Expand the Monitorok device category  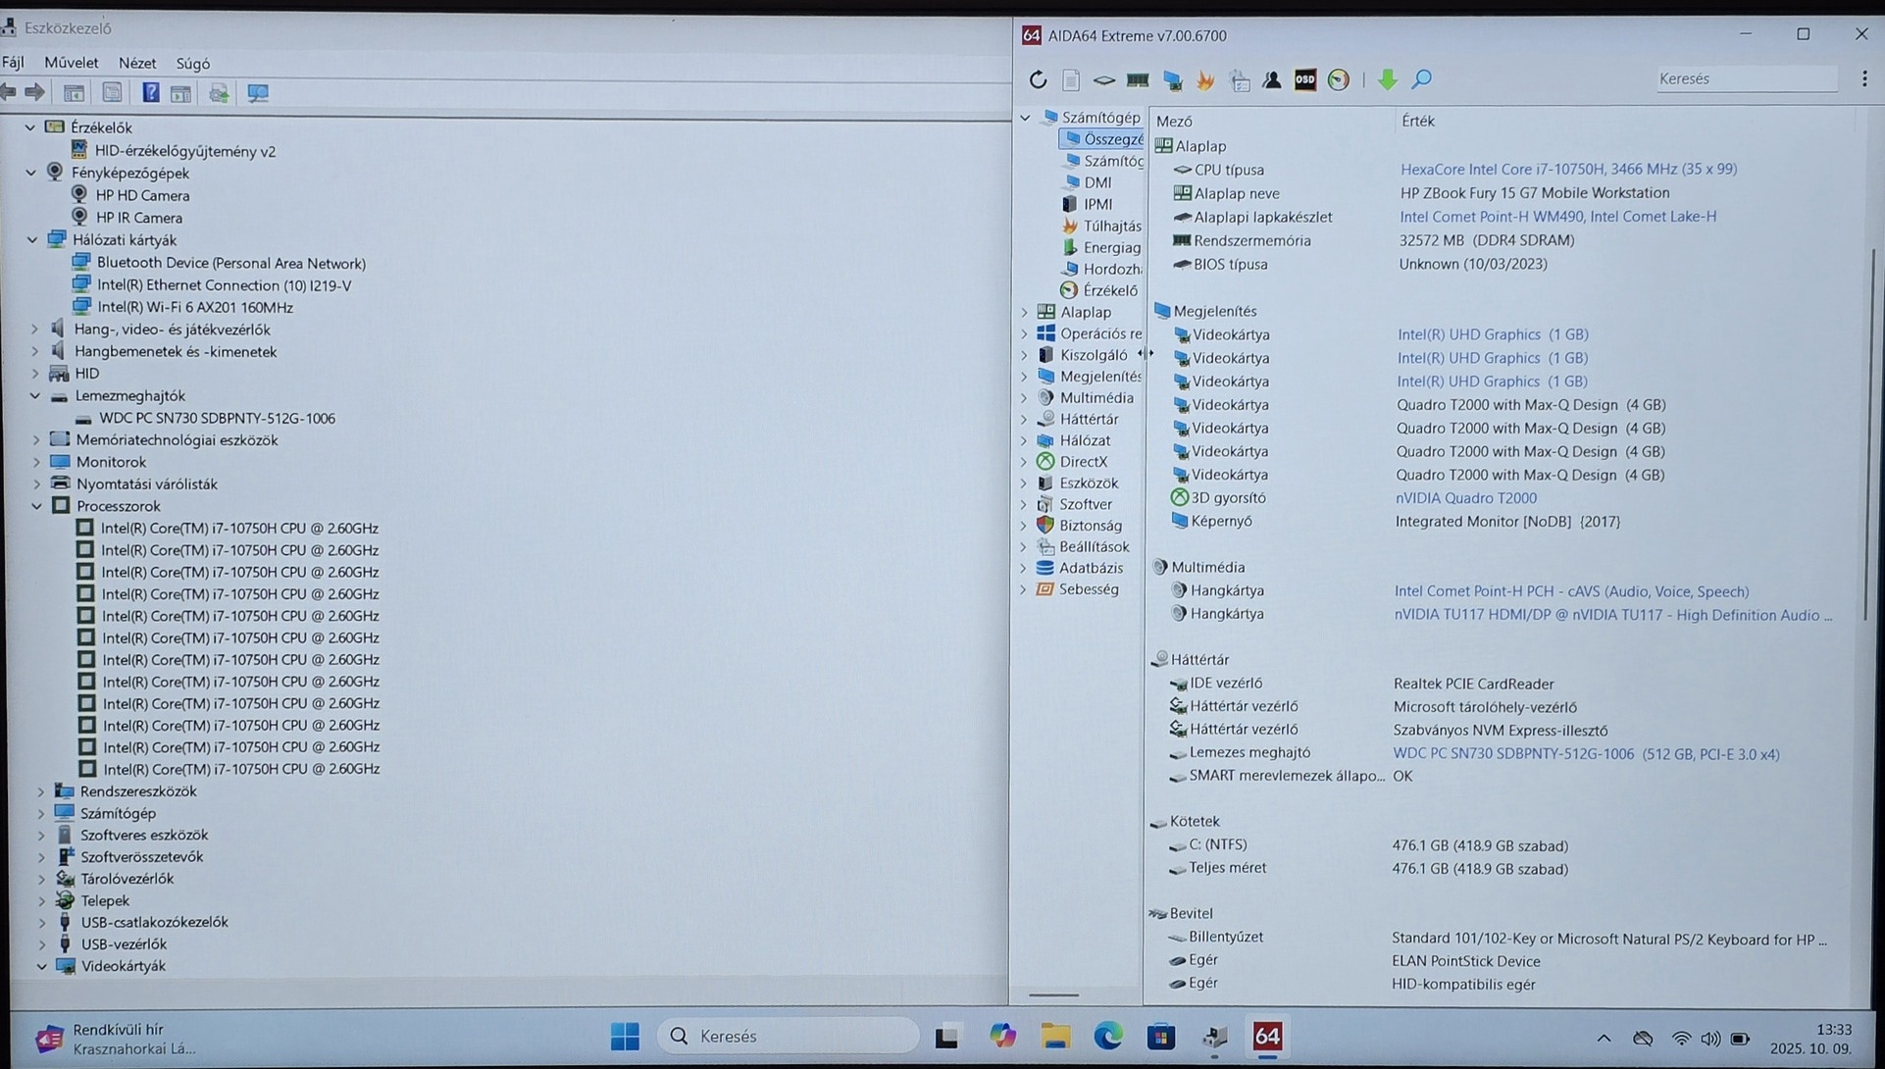tap(37, 462)
